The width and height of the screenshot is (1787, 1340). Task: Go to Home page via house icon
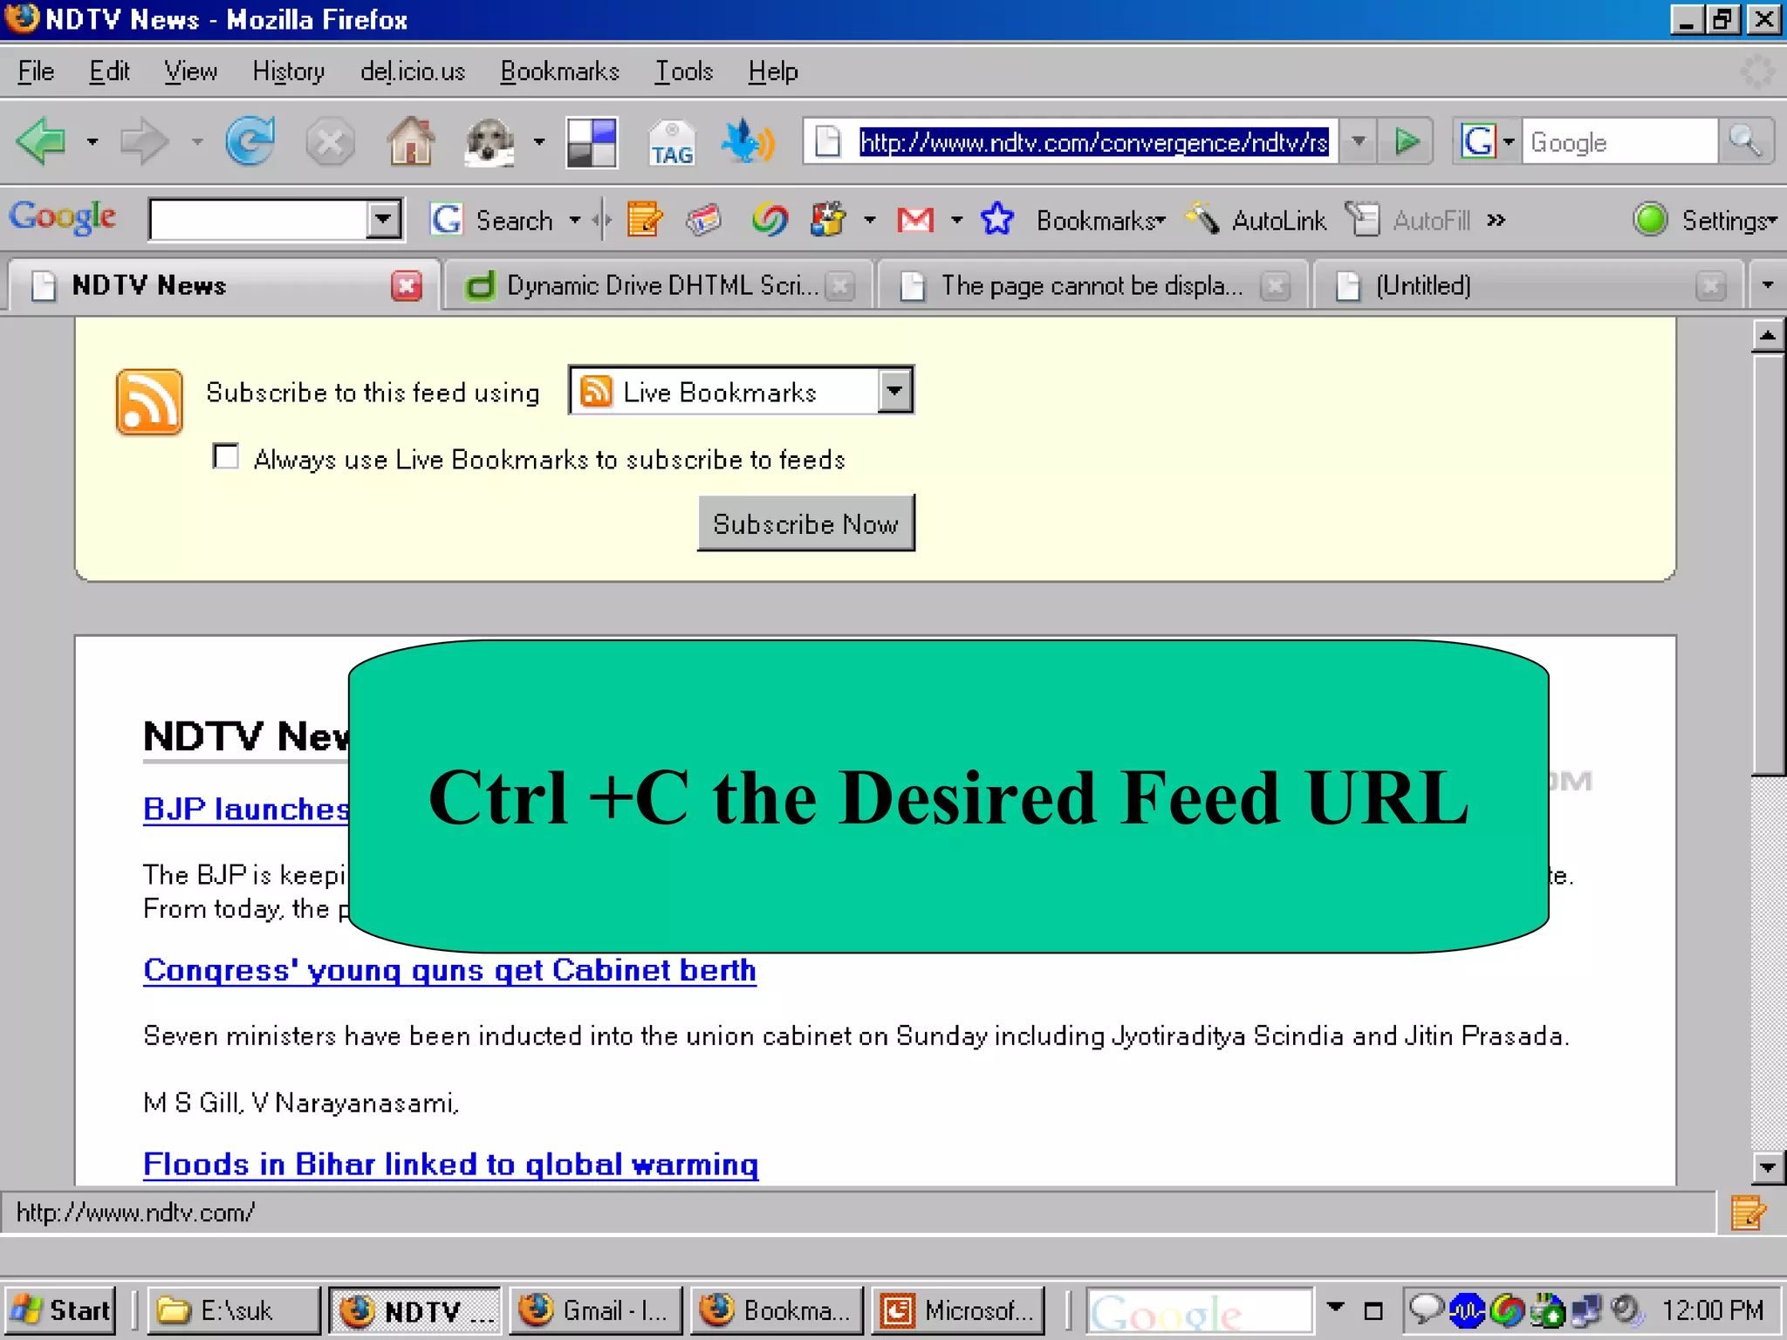410,141
